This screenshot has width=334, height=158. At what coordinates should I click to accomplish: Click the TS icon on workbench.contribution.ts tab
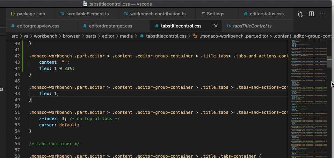click(x=126, y=14)
